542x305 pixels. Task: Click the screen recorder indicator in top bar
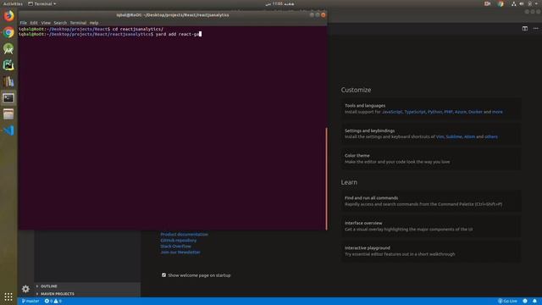(x=488, y=3)
